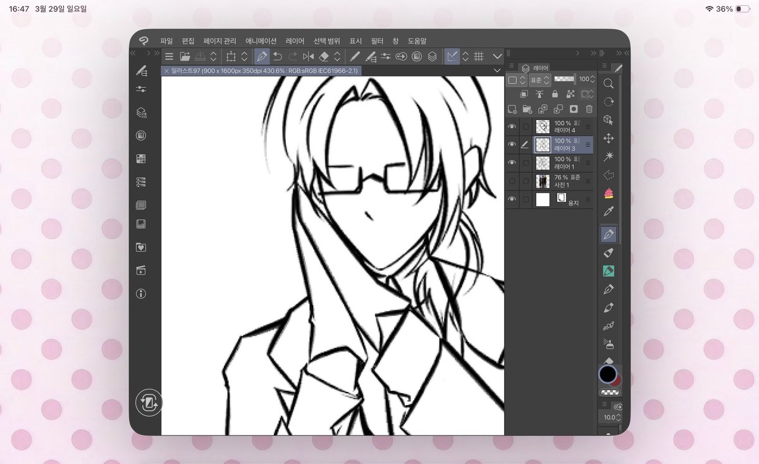Screen dimensions: 759x464
Task: Open the Clip Studio logo menu
Action: (144, 40)
